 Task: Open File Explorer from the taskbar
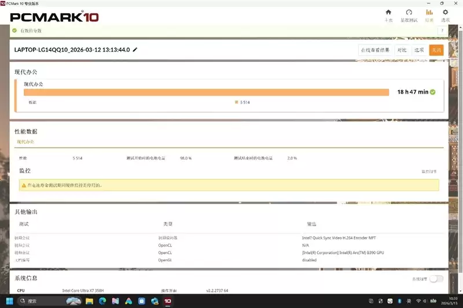tap(90, 301)
